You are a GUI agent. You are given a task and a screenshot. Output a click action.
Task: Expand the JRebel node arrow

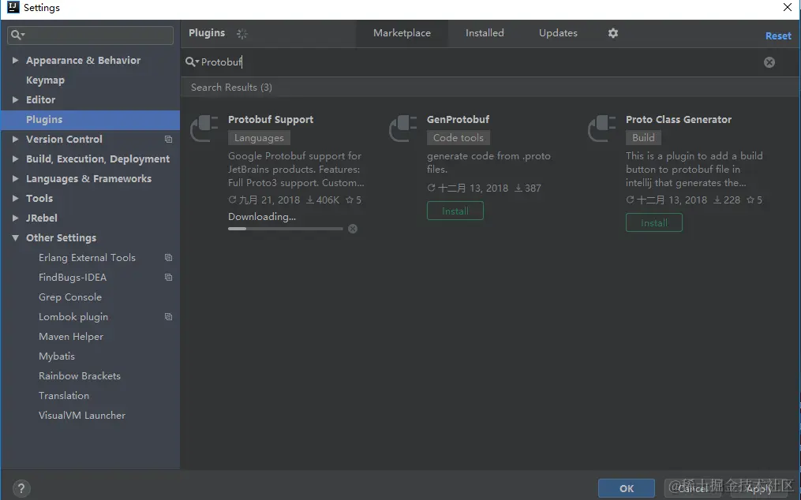point(15,218)
